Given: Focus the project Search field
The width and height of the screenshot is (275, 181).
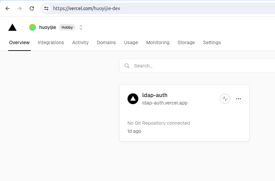Looking at the screenshot, I should click(203, 66).
